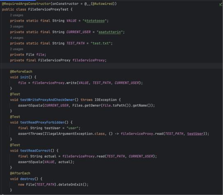The height and width of the screenshot is (195, 223).
Task: Click the testWriteProxyAndCheckOwner method name
Action: pyautogui.click(x=47, y=100)
